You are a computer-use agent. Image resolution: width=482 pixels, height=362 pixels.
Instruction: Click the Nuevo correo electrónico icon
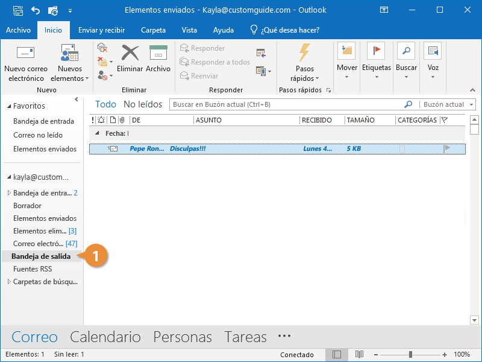[x=25, y=53]
